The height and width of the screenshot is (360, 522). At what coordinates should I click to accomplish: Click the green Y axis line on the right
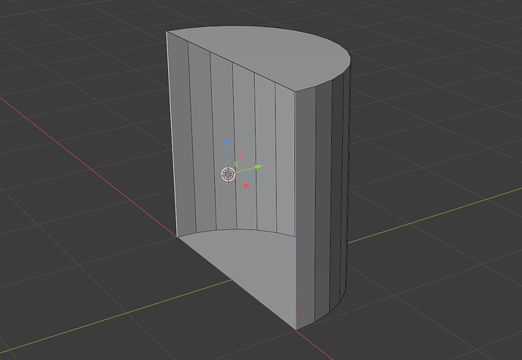coord(433,216)
